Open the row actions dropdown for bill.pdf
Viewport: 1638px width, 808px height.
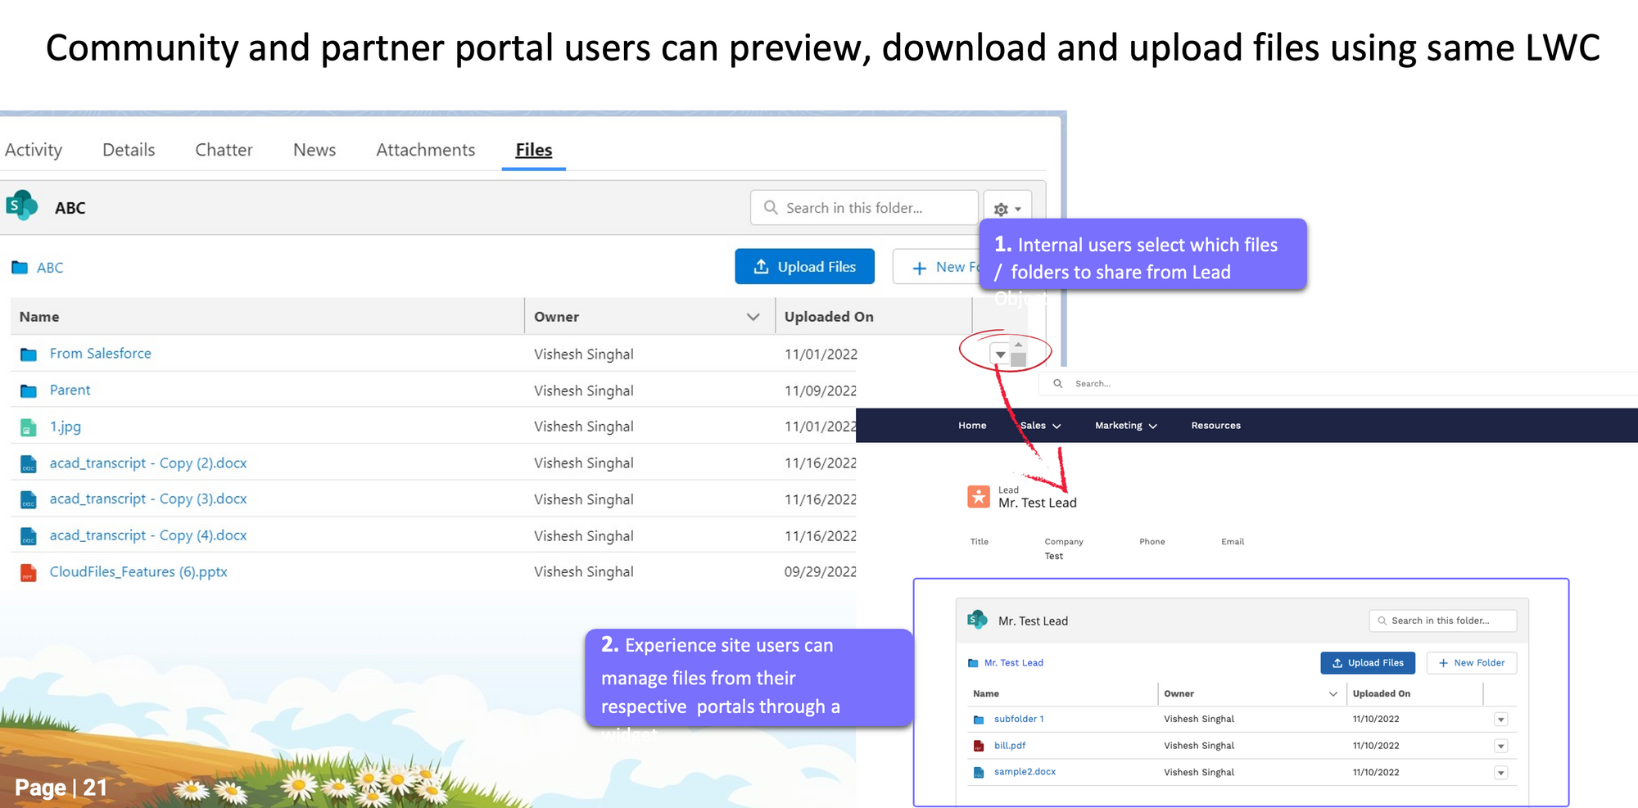[x=1501, y=746]
